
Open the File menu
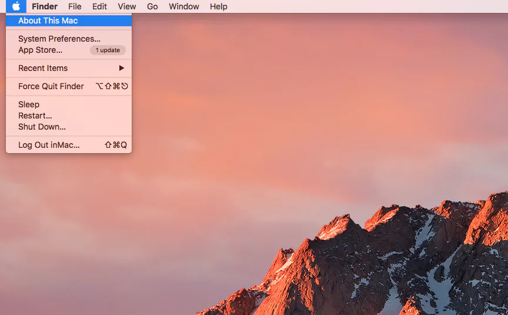[75, 6]
